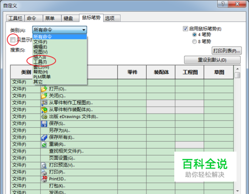This screenshot has width=249, height=194.
Task: Select the 4 笔势 radio button
Action: coord(194,34)
